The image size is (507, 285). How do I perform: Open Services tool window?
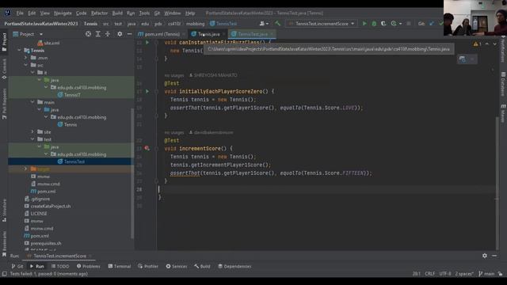coord(177,266)
